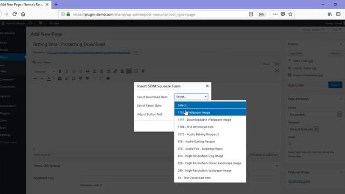Click Set featured image link
This screenshot has width=345, height=194.
click(x=299, y=181)
